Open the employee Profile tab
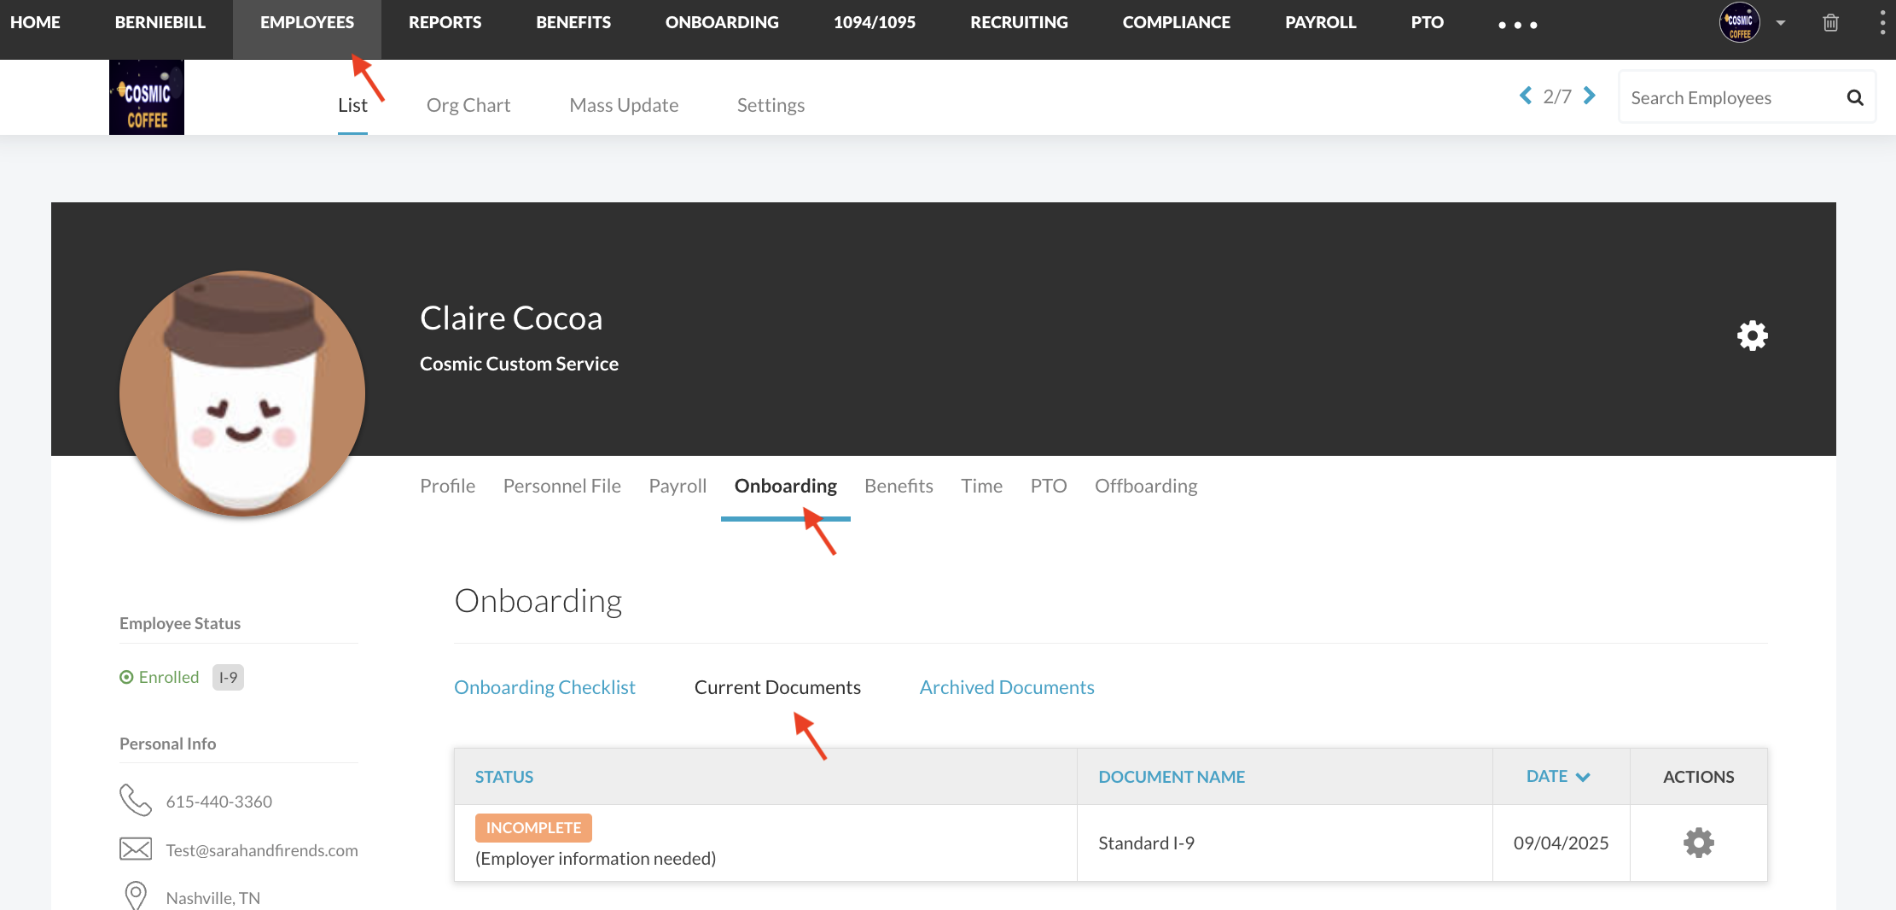This screenshot has height=910, width=1896. (447, 486)
